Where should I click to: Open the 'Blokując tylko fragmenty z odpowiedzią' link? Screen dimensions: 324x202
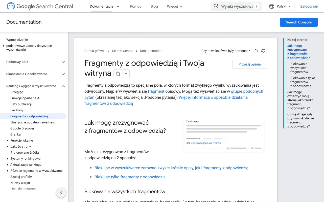tap(130, 177)
